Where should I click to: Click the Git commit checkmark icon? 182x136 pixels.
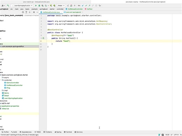pos(86,6)
